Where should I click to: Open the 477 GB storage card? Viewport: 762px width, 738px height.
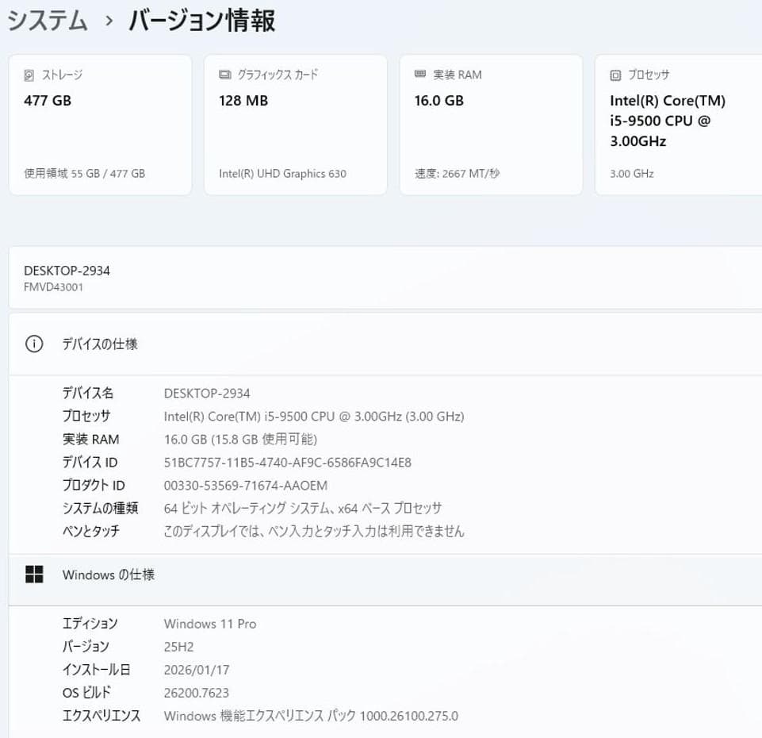pyautogui.click(x=100, y=123)
